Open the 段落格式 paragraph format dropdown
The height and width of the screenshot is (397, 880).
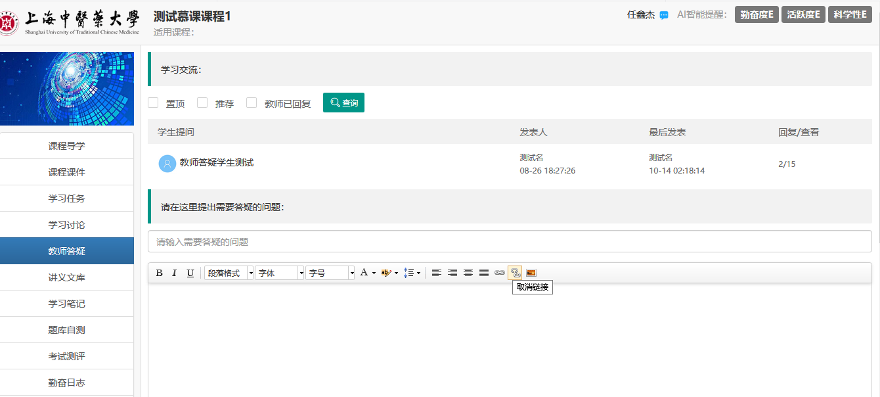pyautogui.click(x=229, y=273)
